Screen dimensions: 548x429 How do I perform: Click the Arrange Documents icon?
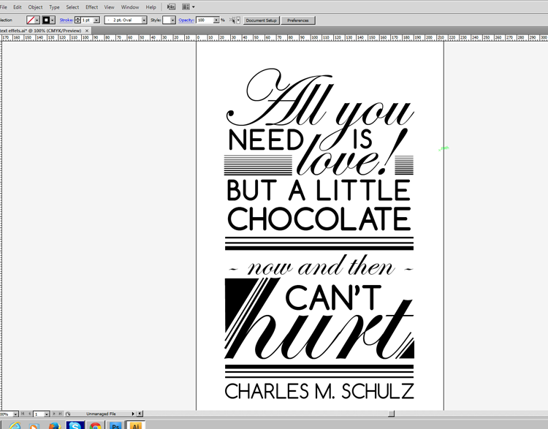(186, 7)
